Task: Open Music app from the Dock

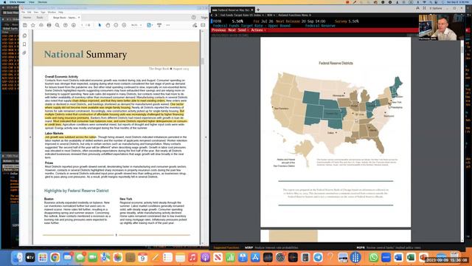Action: pyautogui.click(x=192, y=257)
